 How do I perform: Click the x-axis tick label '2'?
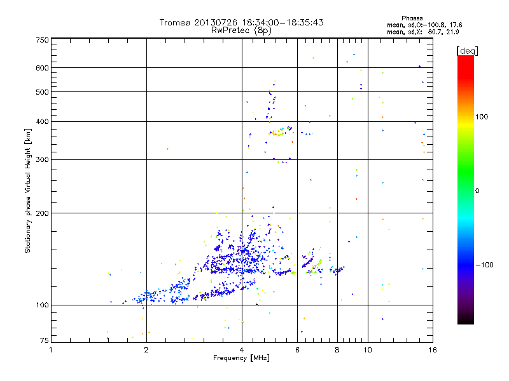146,350
